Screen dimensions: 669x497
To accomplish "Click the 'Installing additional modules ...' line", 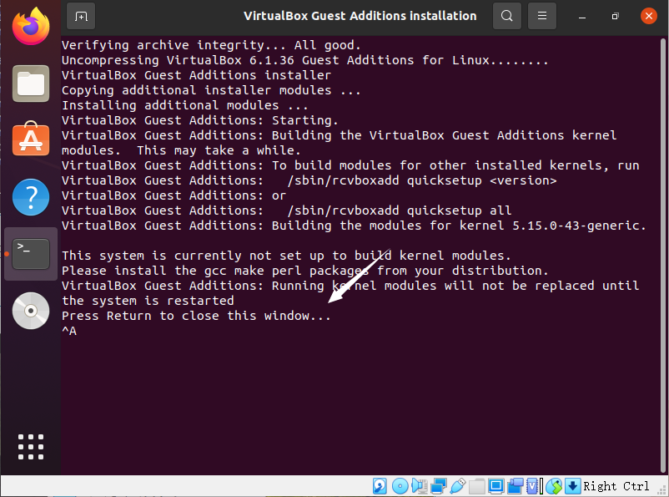I will pyautogui.click(x=184, y=105).
